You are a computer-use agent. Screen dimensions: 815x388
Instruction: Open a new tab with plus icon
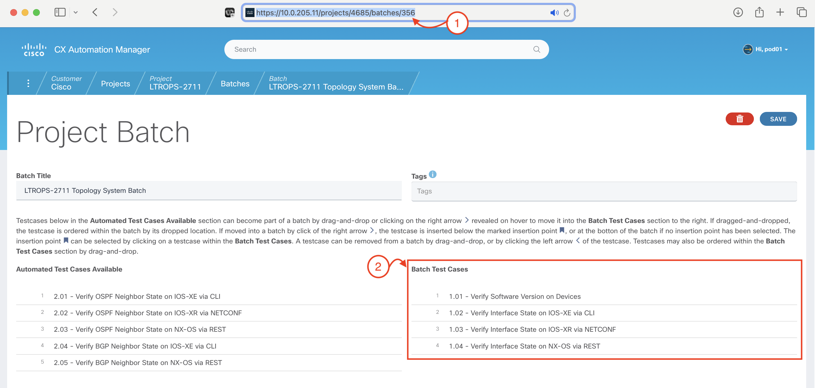(x=780, y=12)
